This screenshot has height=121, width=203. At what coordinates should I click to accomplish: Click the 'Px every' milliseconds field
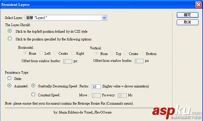click(122, 95)
